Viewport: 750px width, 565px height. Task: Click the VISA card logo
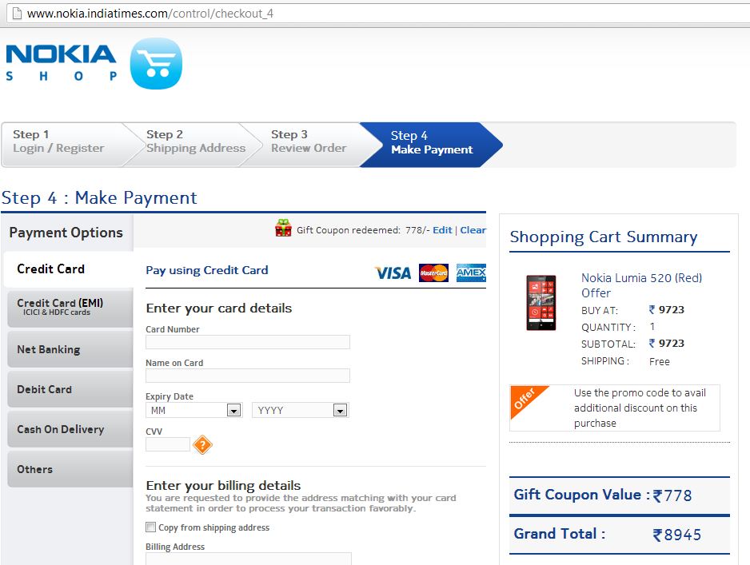[x=393, y=273]
